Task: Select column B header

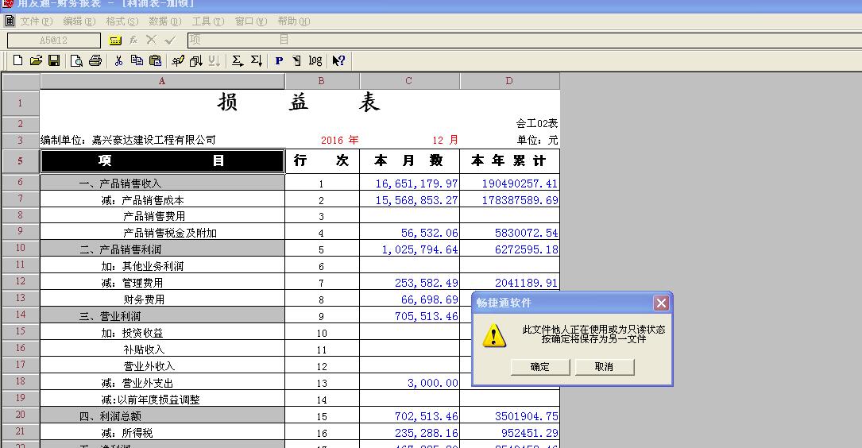Action: pyautogui.click(x=322, y=81)
